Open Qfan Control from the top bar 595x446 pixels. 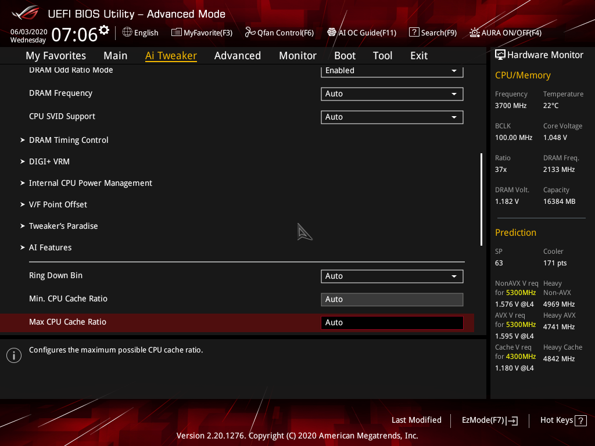click(x=279, y=33)
